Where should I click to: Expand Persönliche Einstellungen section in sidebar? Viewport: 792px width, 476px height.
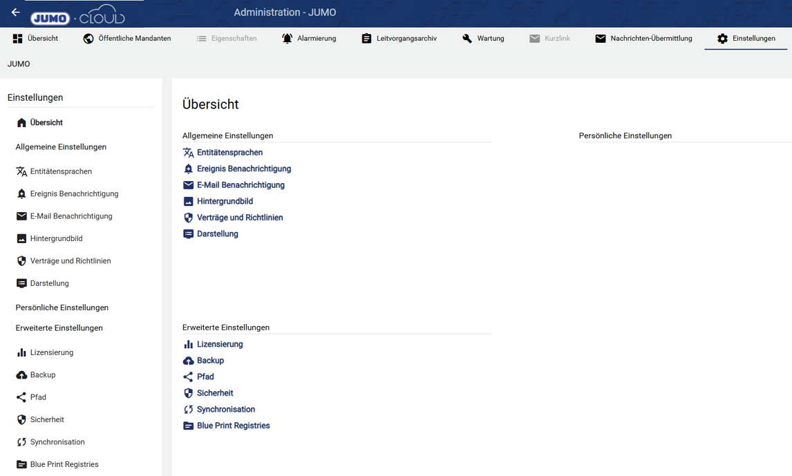[62, 307]
